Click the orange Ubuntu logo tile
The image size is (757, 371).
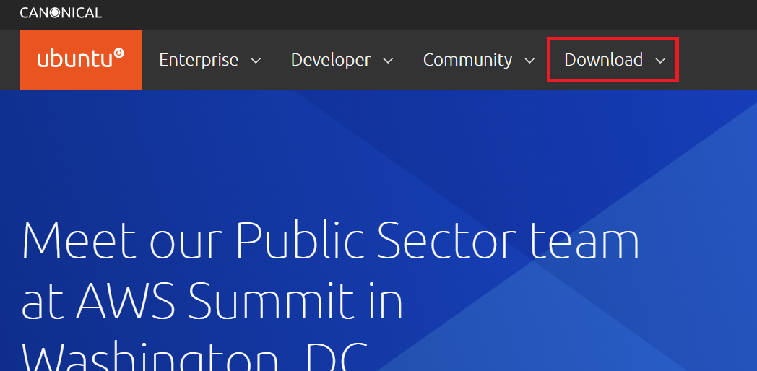coord(81,60)
